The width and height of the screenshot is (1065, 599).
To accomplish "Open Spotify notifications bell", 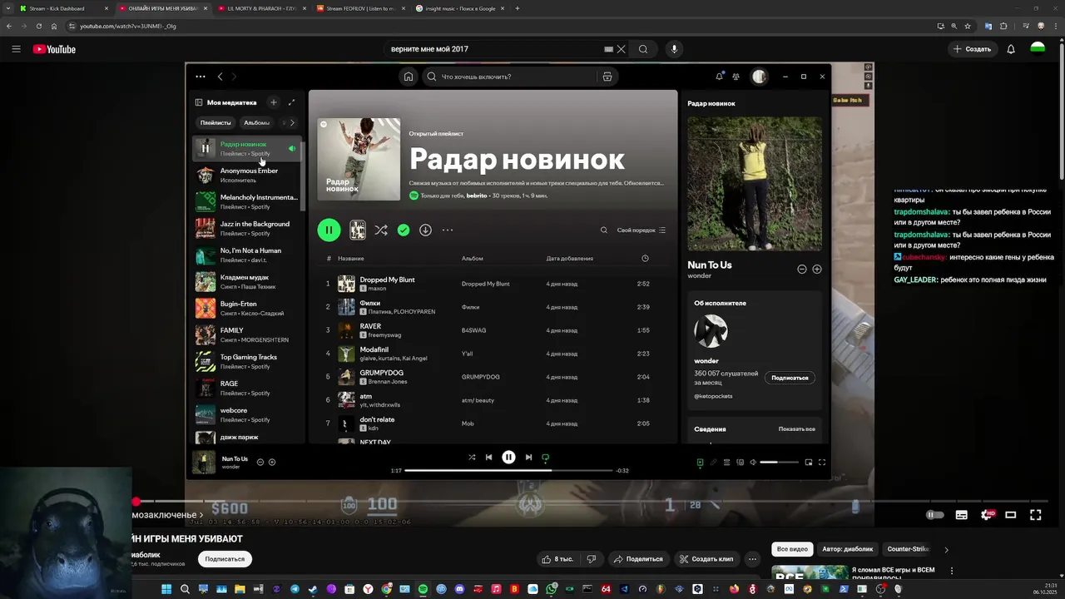I will 720,77.
